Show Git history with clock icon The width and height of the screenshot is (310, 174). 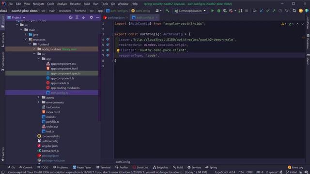[280, 11]
